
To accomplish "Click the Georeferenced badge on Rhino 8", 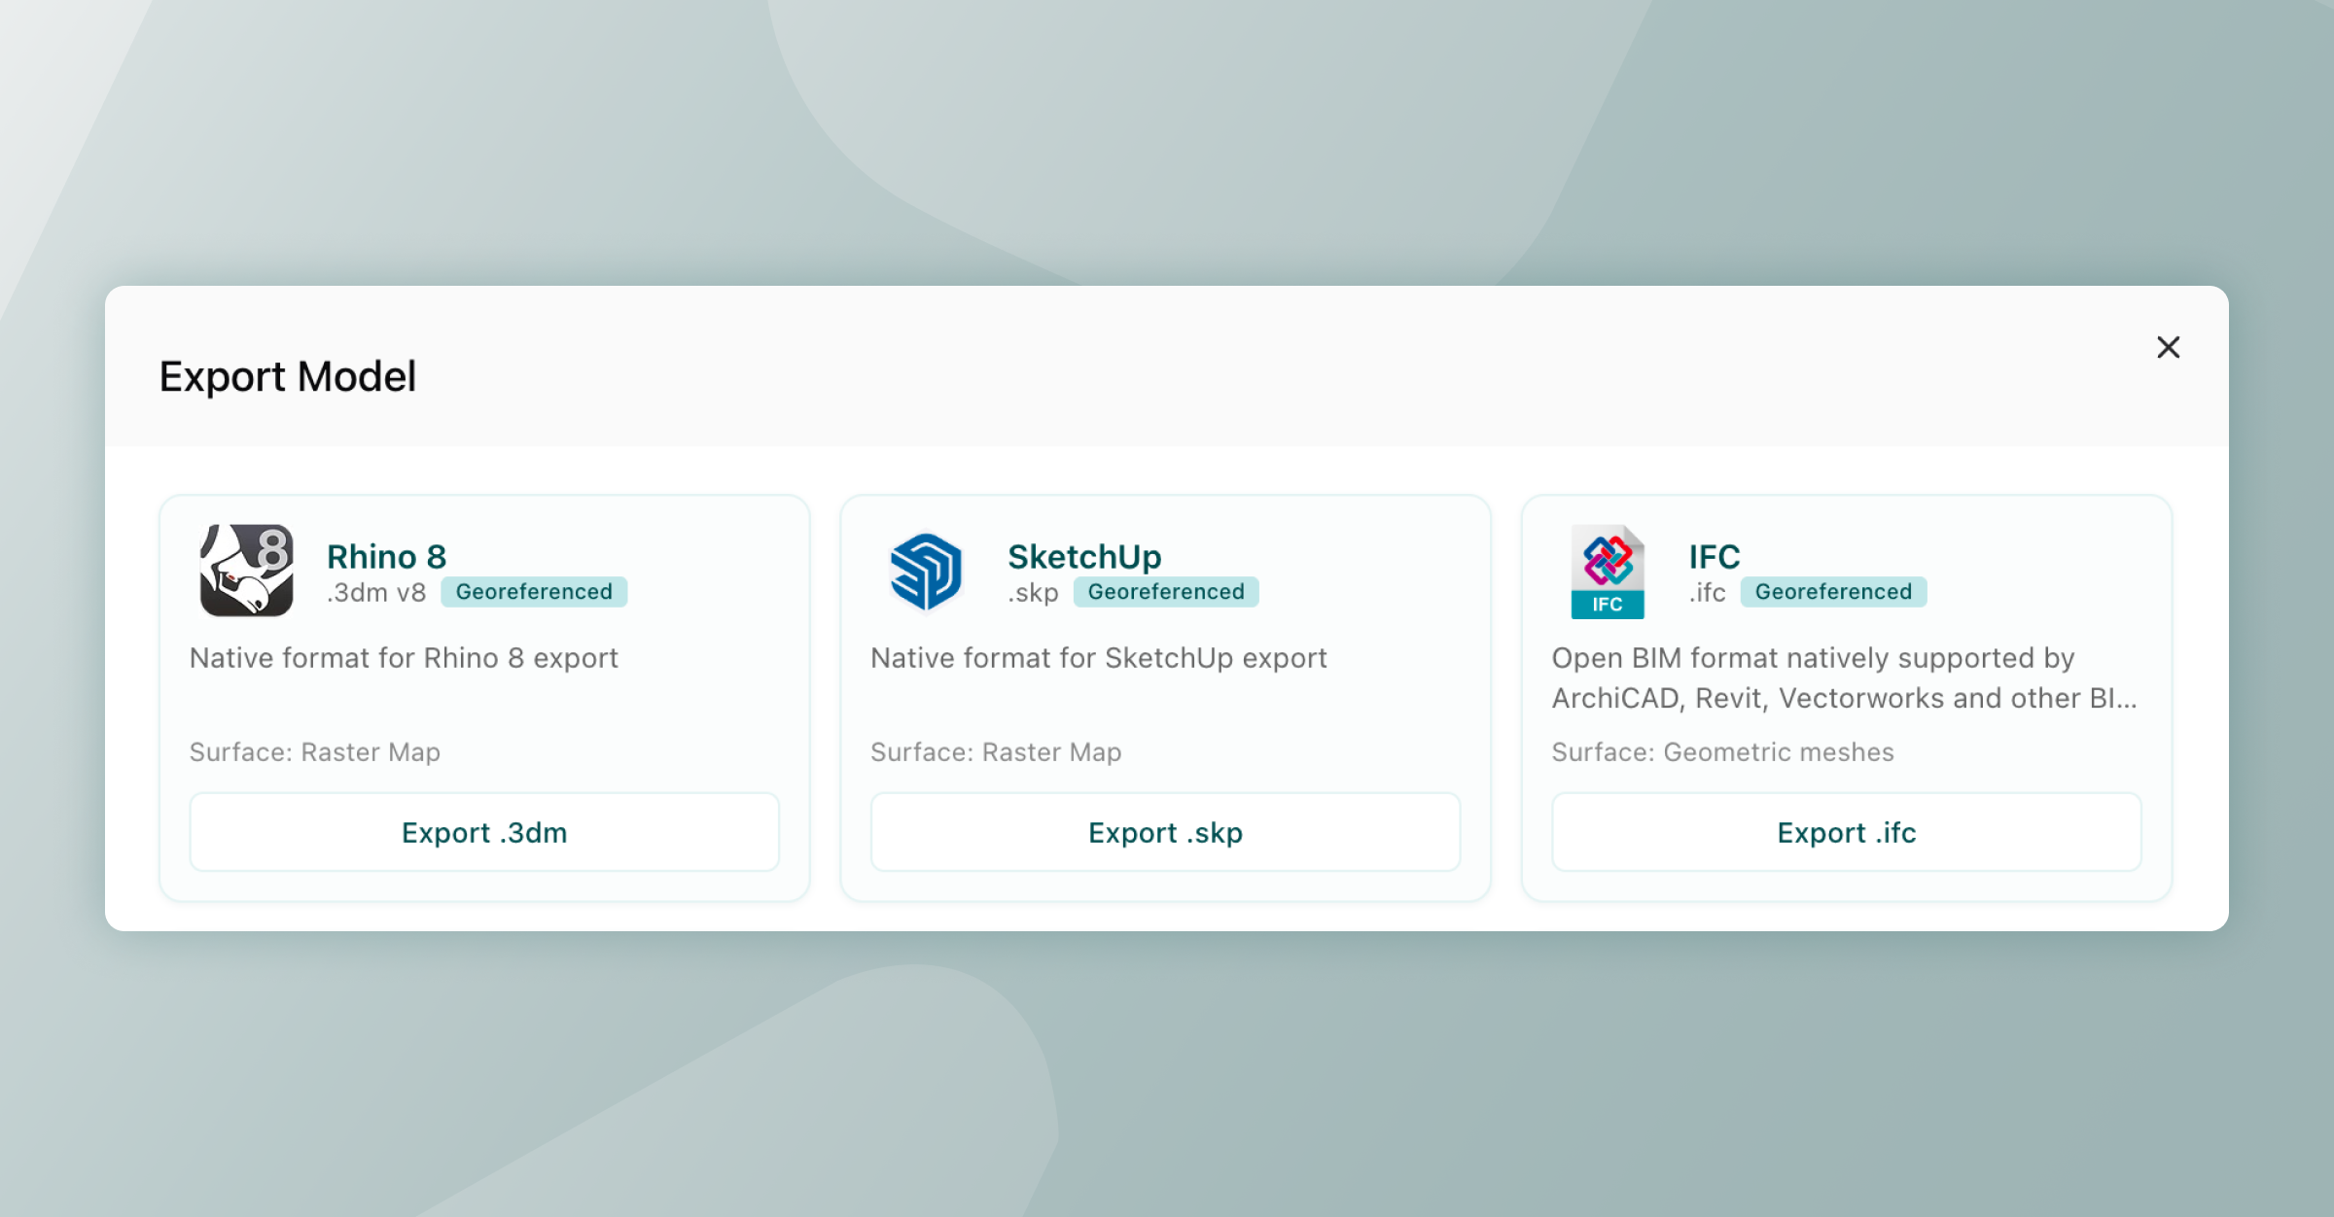I will [x=534, y=592].
